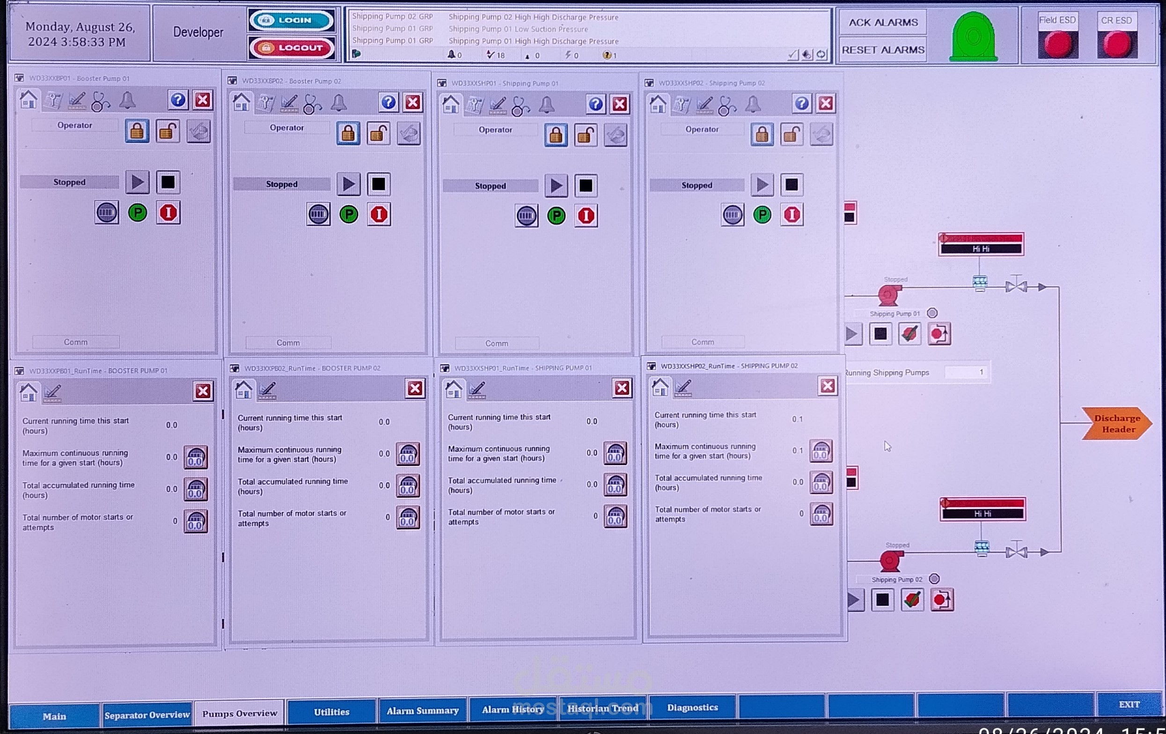This screenshot has width=1166, height=734.
Task: Open the Separator Overview tab
Action: 147,715
